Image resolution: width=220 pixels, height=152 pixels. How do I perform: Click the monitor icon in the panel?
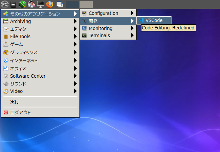41,4
